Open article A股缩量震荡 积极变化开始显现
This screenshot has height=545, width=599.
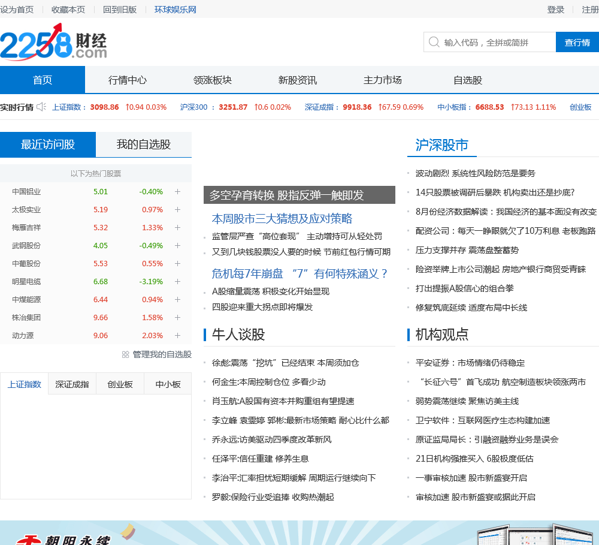(x=271, y=291)
